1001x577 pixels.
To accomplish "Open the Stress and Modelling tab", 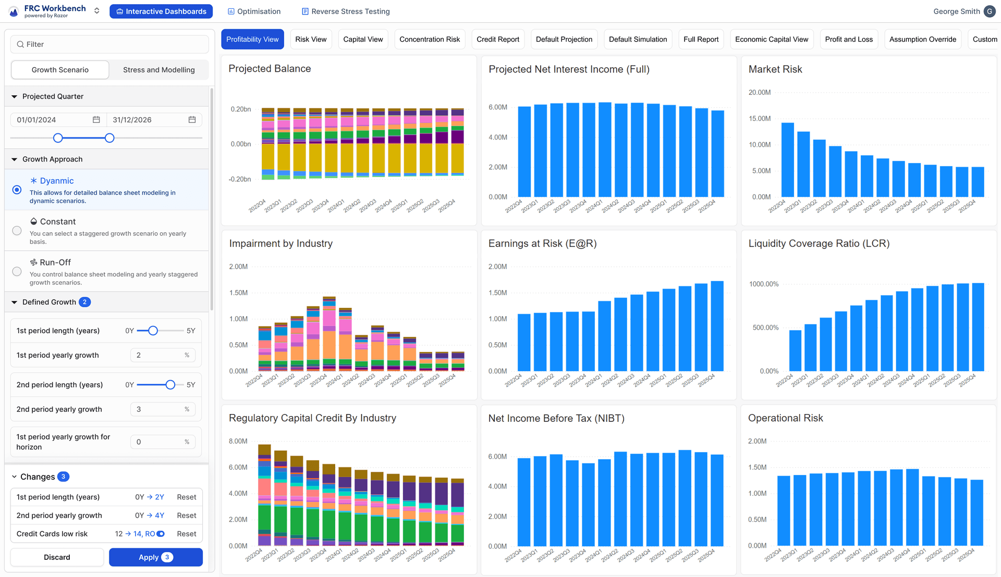I will click(x=158, y=70).
